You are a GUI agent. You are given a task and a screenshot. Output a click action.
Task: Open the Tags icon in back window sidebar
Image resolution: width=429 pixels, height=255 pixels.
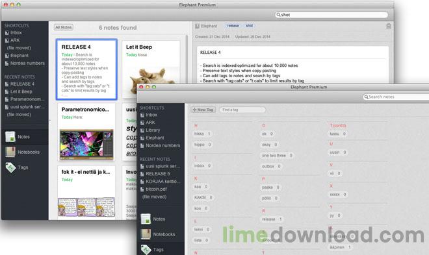[10, 167]
